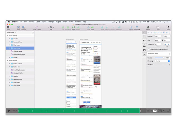The width and height of the screenshot is (177, 133).
Task: Click the green video progress bar
Action: coord(79,111)
